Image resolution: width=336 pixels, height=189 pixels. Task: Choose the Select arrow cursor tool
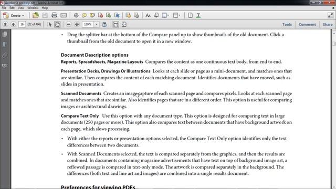tap(49, 24)
